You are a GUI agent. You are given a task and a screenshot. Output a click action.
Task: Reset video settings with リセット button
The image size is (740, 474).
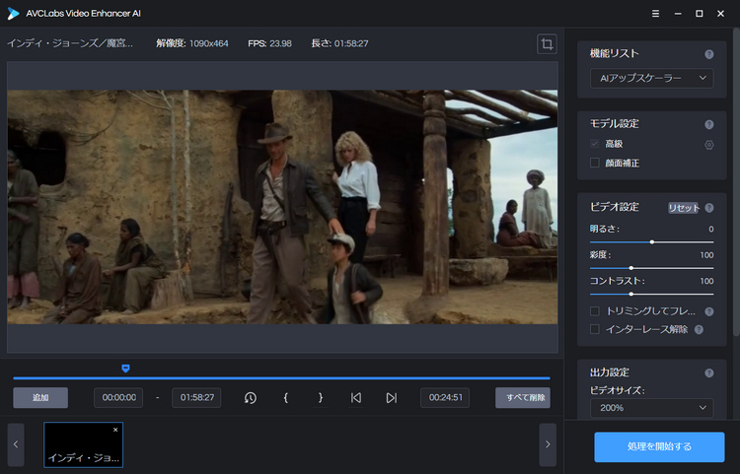pos(684,208)
